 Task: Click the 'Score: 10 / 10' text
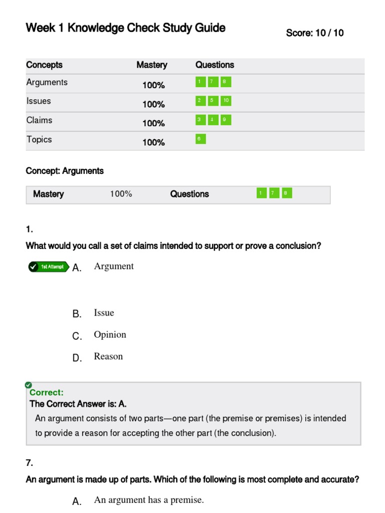[315, 33]
